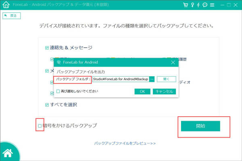Click the 開始 start button
242x161 pixels.
(x=200, y=126)
